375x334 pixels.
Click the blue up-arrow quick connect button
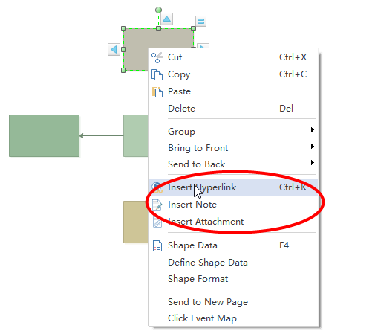tap(166, 19)
